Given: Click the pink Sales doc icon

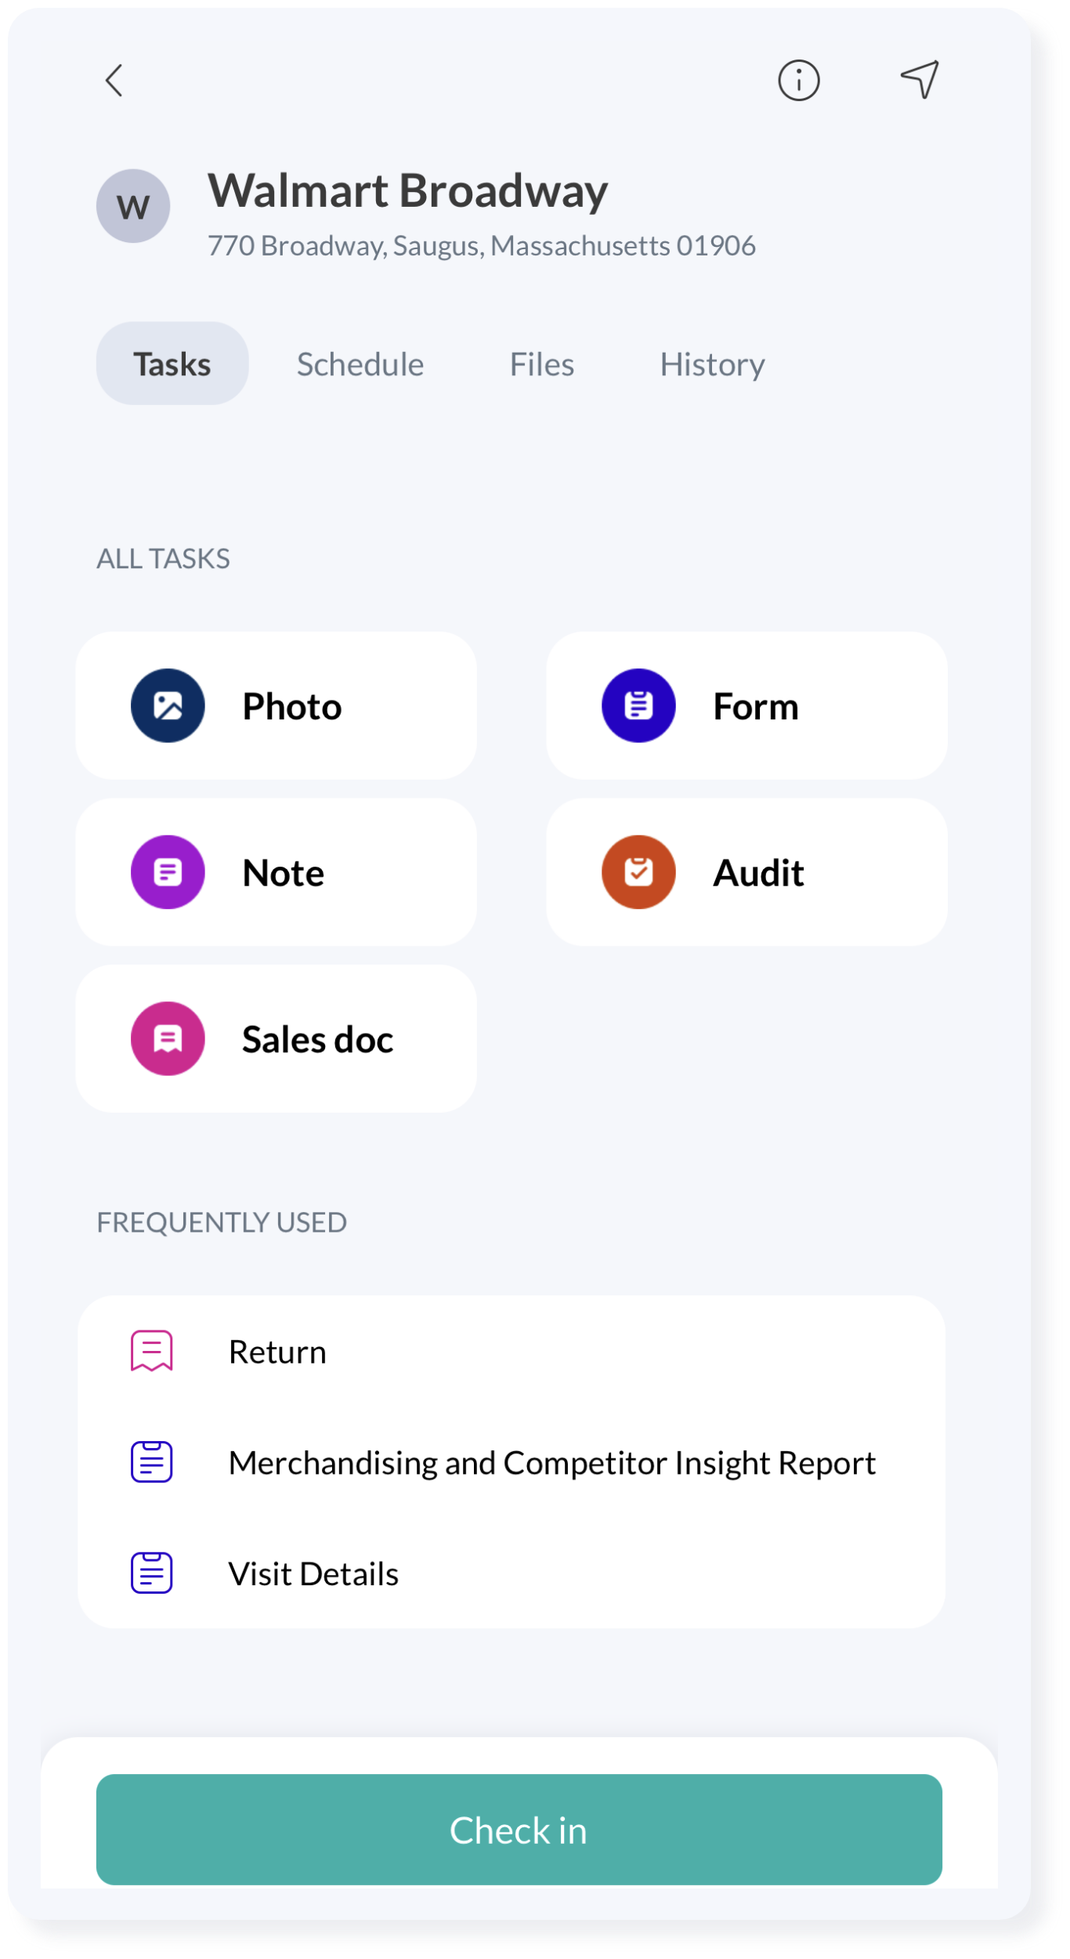Looking at the screenshot, I should [x=168, y=1038].
